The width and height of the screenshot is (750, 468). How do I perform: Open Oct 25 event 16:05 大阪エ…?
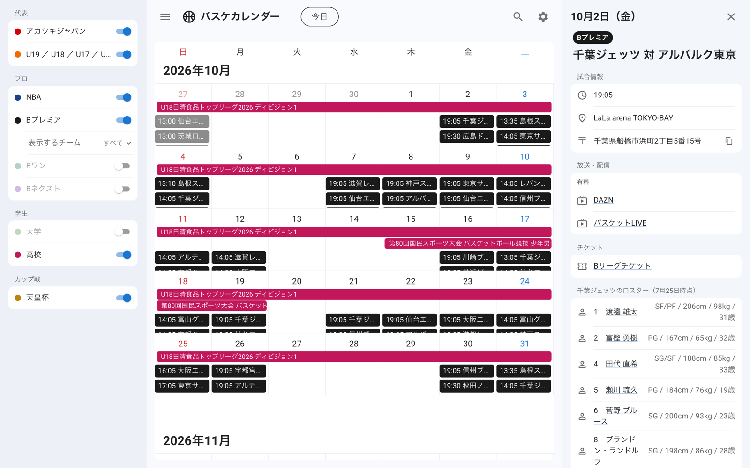pyautogui.click(x=182, y=371)
